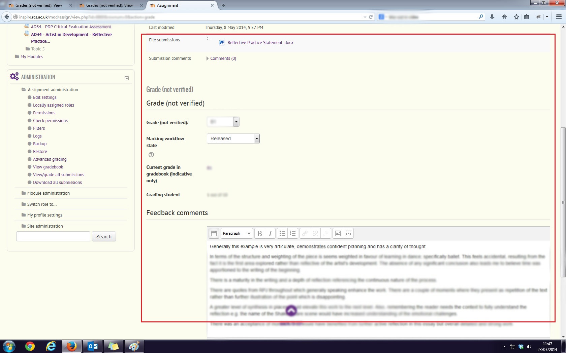
Task: Open the Permissions link
Action: point(44,113)
